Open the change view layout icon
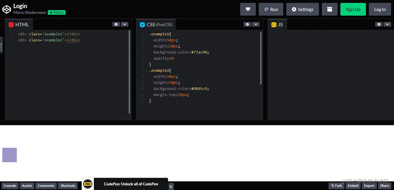Viewport: 394px width, 190px height. pos(330,9)
